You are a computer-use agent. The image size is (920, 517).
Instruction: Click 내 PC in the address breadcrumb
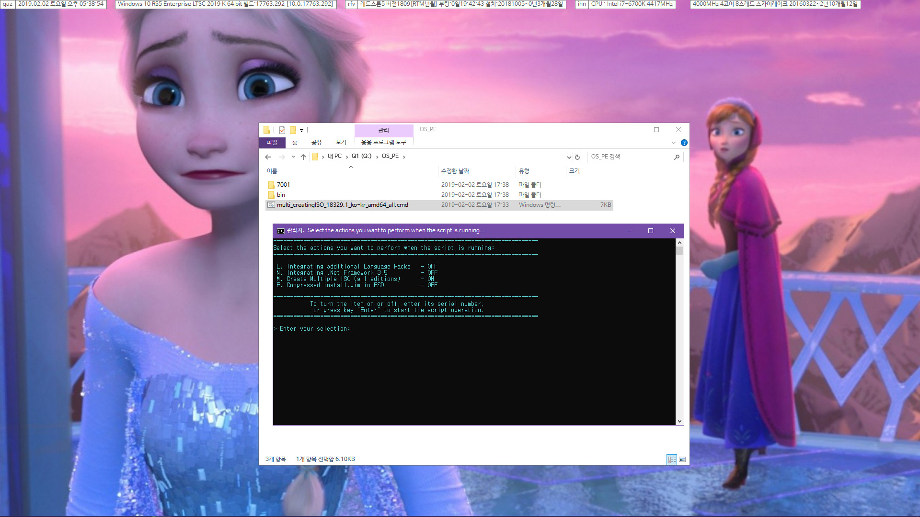click(334, 156)
